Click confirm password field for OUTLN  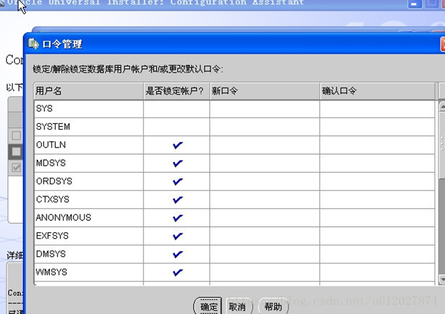[x=377, y=145]
